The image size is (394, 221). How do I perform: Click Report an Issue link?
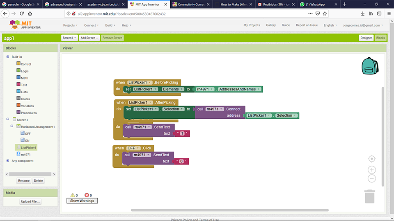[307, 25]
